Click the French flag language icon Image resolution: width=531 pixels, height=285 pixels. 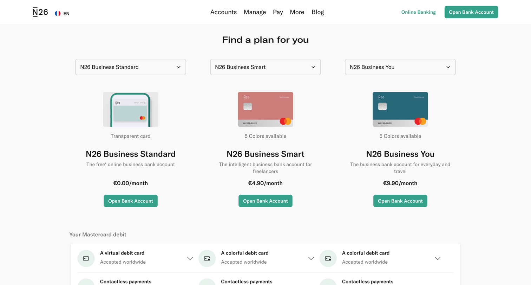pyautogui.click(x=58, y=13)
